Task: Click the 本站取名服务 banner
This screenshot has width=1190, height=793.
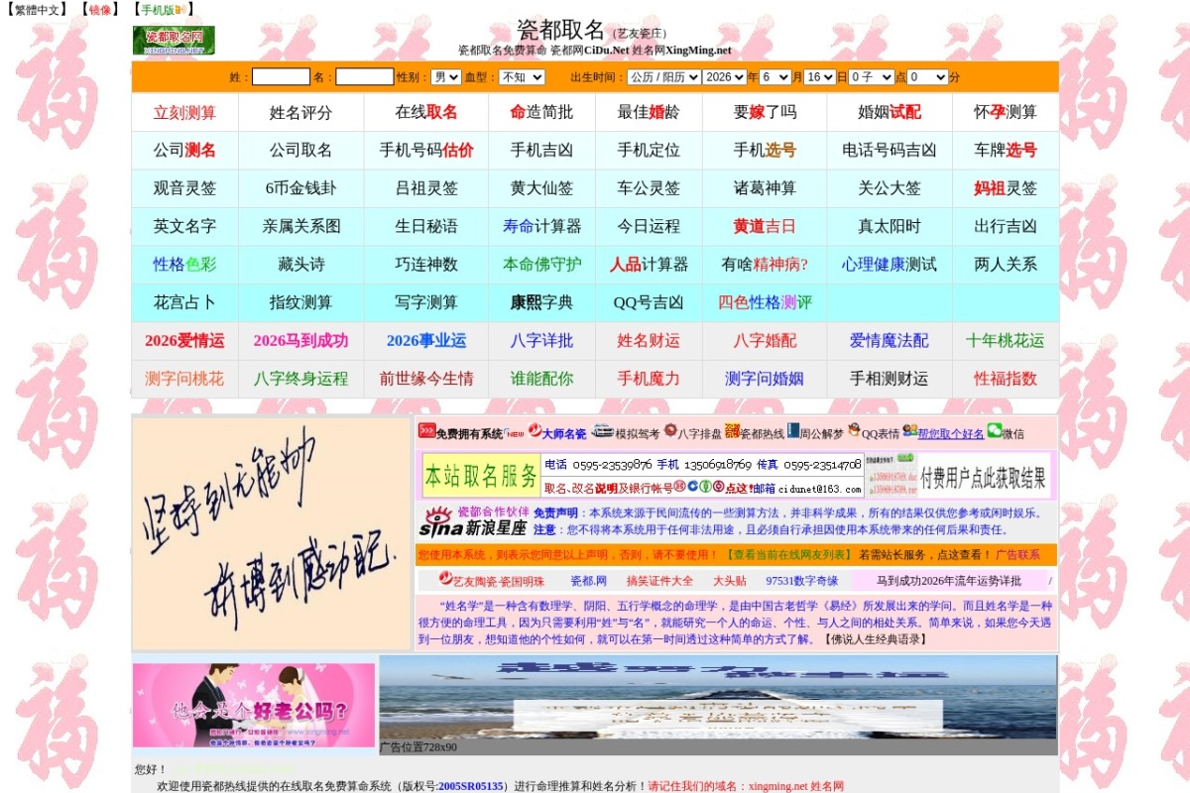Action: [x=481, y=476]
